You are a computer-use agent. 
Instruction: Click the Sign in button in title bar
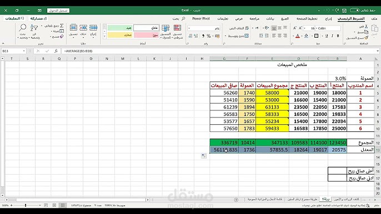[x=58, y=11]
